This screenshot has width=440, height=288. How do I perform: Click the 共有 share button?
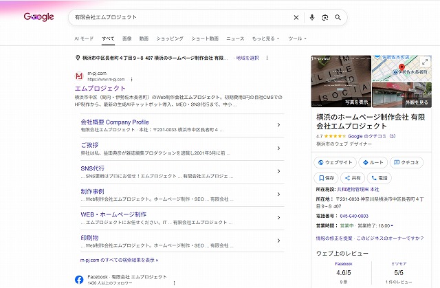(353, 178)
